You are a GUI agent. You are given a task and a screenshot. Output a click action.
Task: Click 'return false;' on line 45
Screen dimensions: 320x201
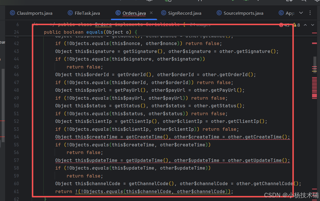point(85,67)
